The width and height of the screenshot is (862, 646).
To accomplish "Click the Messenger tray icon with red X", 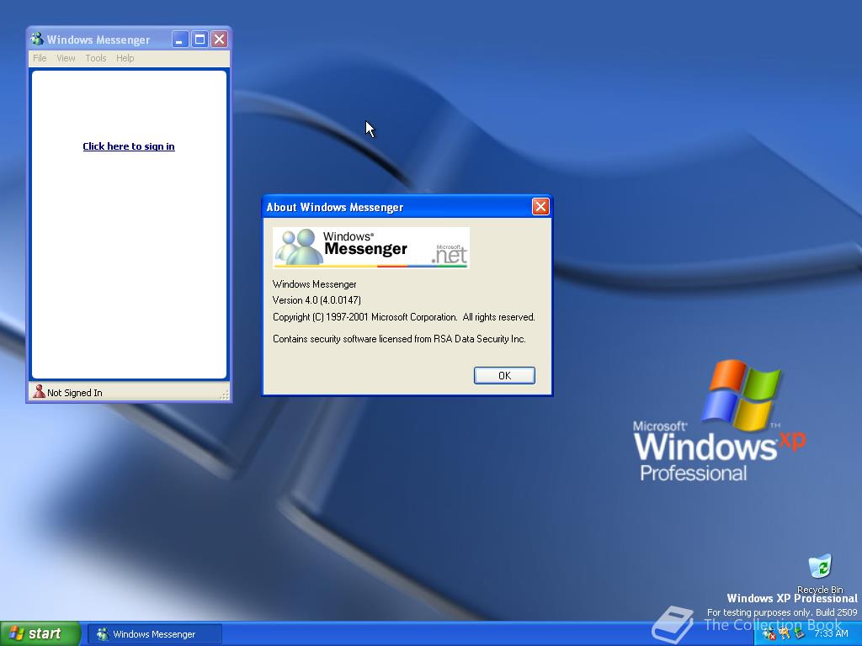I will 769,634.
